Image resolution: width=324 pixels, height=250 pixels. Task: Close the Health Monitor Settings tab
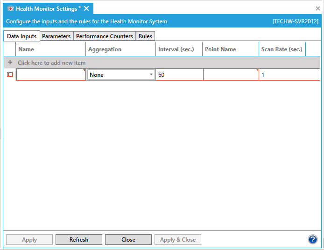[86, 9]
